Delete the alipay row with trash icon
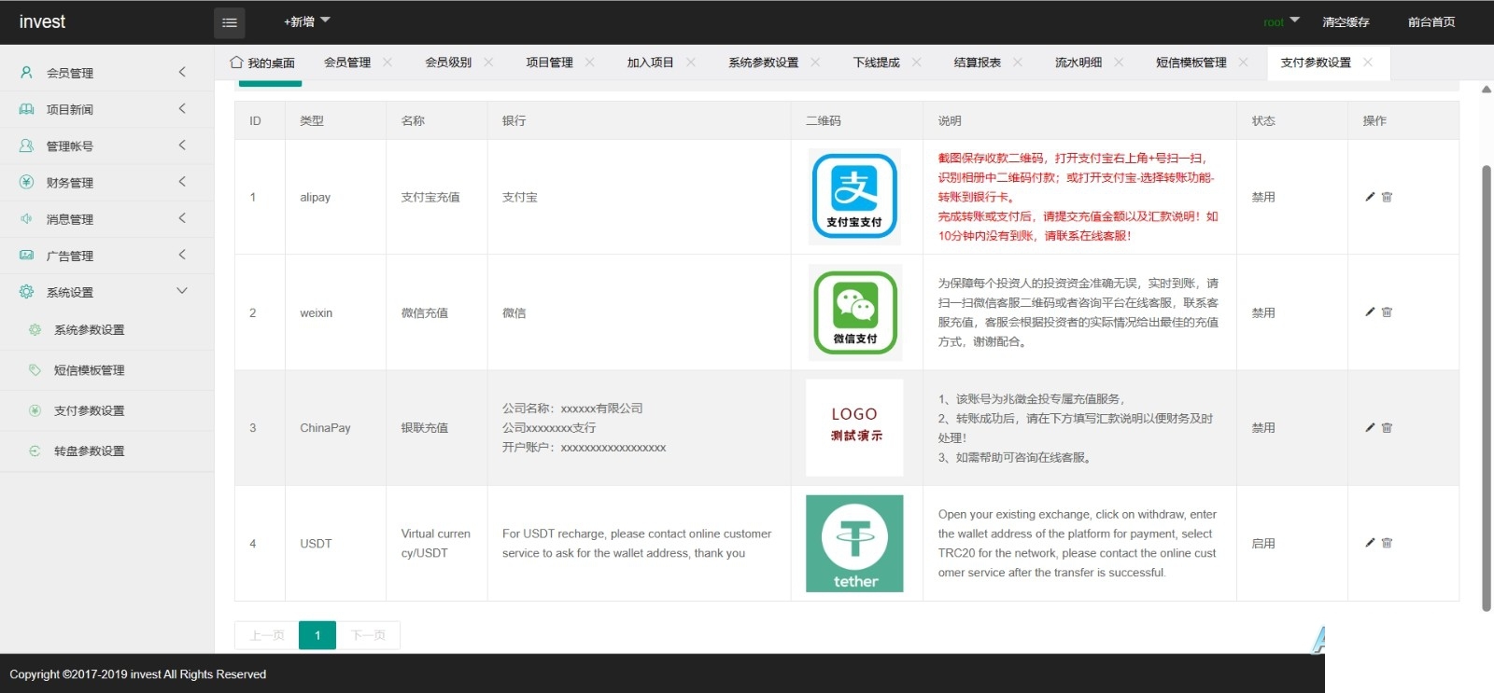Screen dimensions: 1494x693 point(1387,197)
